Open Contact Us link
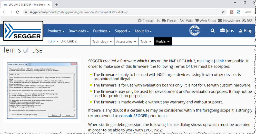The height and width of the screenshot is (134, 256). pos(149,21)
